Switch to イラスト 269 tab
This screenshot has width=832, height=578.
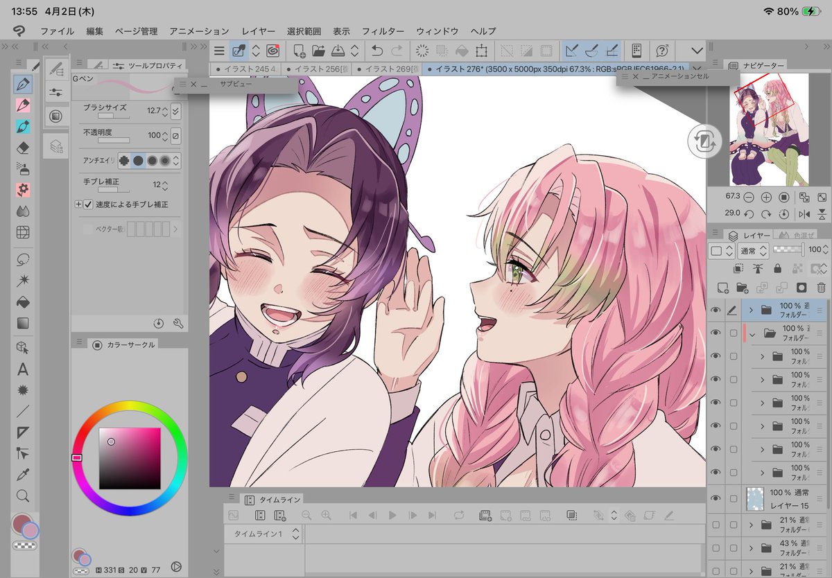pyautogui.click(x=388, y=69)
